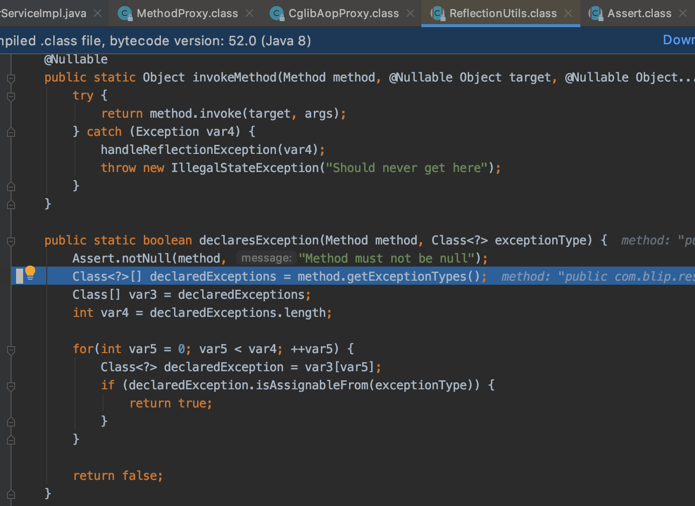Click fold end marker at for loop closing brace

[11, 440]
